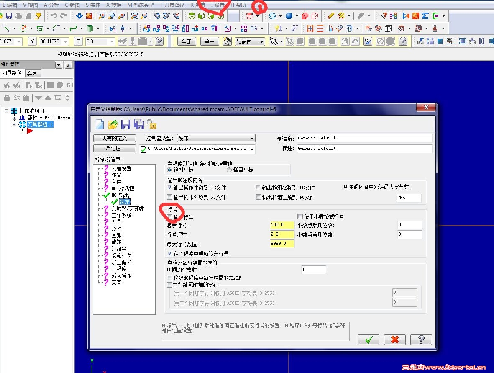Click the redo arrow icon in main toolbar
The height and width of the screenshot is (373, 494).
(x=64, y=16)
